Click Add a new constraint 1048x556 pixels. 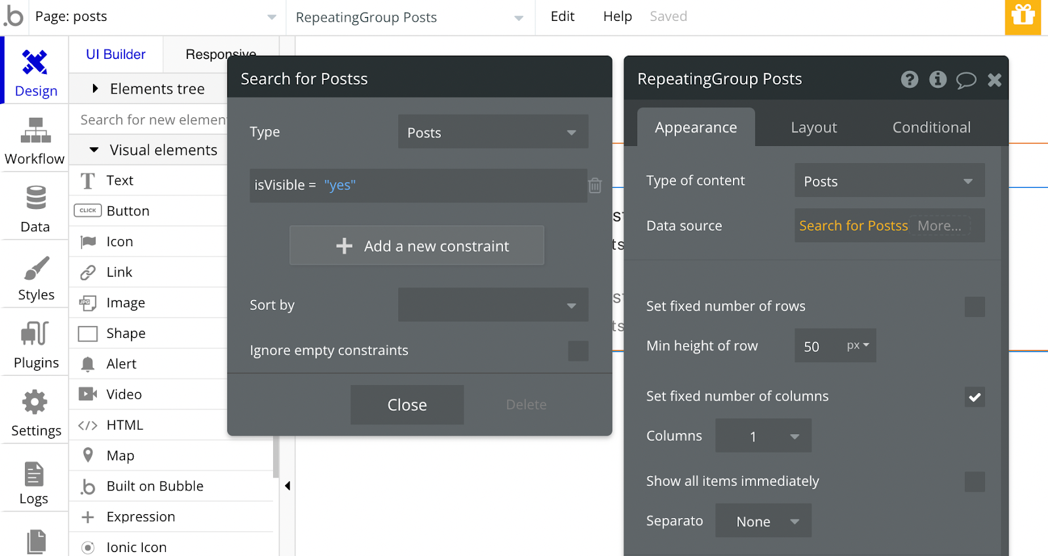[417, 246]
